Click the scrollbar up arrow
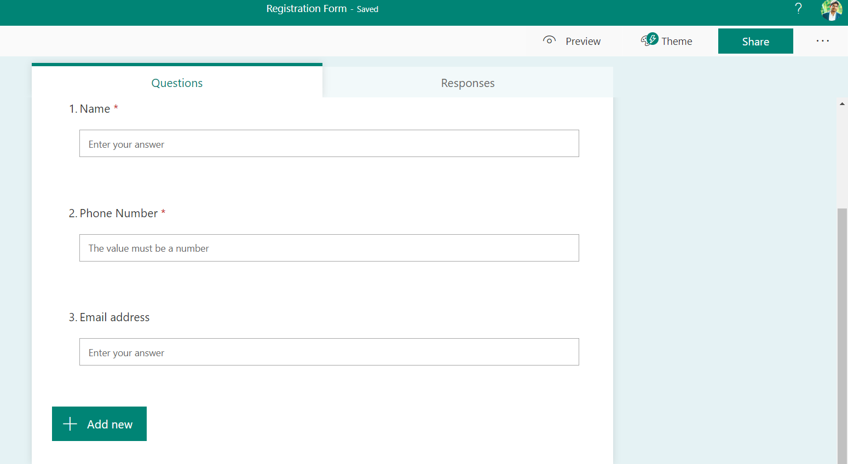This screenshot has height=464, width=848. (x=842, y=103)
